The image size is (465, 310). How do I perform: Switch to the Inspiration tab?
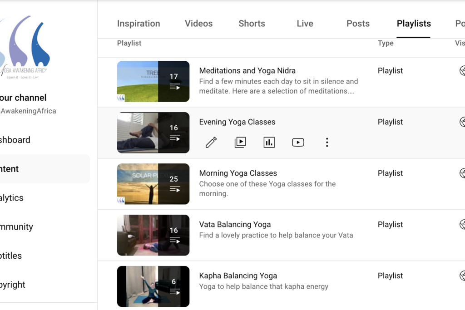139,24
